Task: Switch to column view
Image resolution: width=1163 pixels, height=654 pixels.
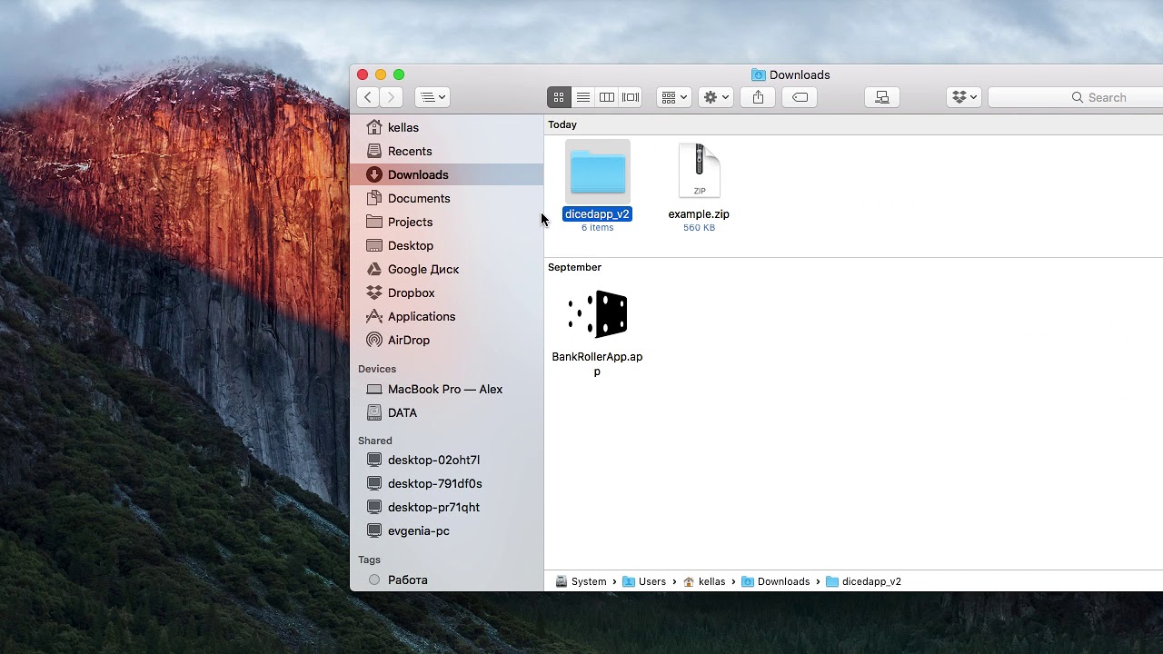Action: point(607,97)
